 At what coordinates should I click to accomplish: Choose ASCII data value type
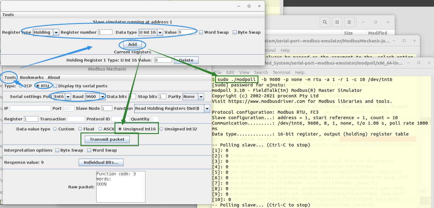pos(100,129)
